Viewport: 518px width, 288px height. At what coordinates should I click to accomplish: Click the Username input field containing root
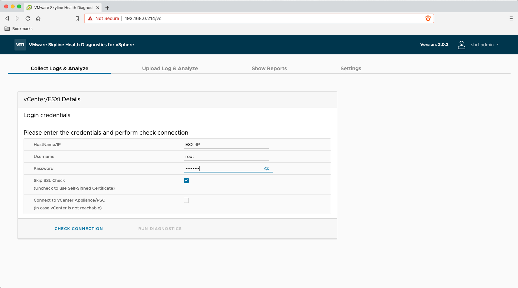(x=226, y=157)
